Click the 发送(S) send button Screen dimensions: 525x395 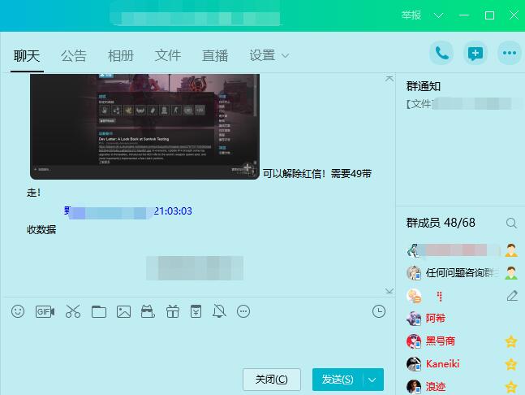[338, 380]
